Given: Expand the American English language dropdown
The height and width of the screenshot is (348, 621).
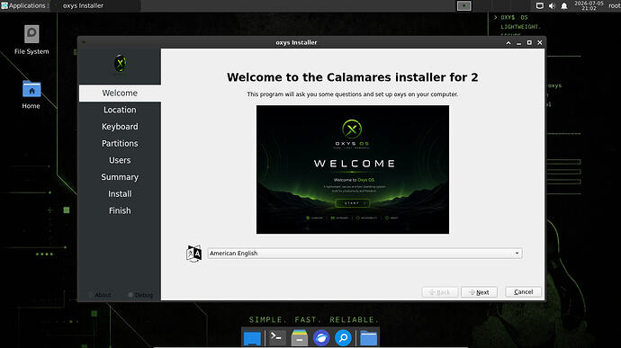Looking at the screenshot, I should coord(364,254).
